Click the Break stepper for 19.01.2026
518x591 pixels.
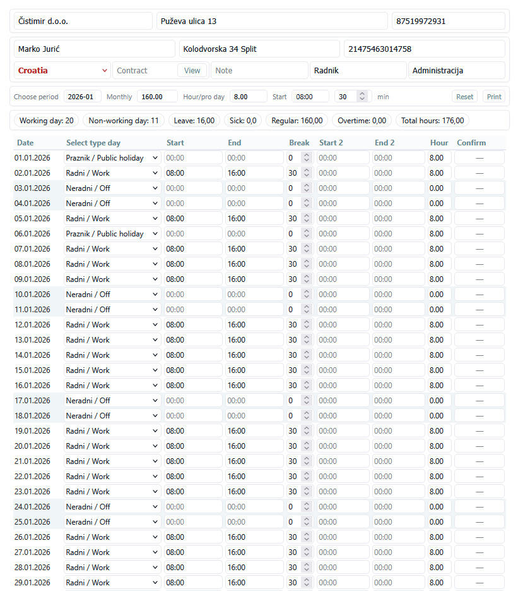(x=307, y=431)
